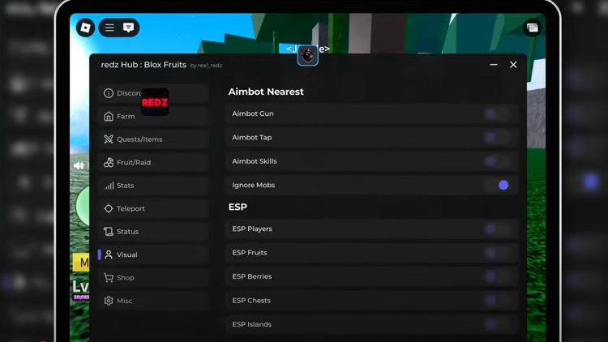Select the Visual tab

153,254
